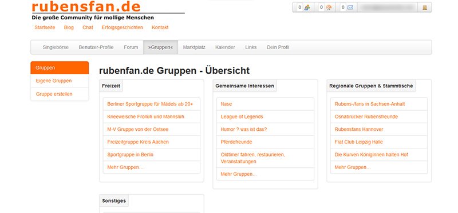
Task: Click the Gruppen - Übersicht page heading
Action: pos(175,70)
